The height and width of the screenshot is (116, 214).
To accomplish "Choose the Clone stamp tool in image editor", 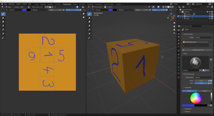I will (x=3, y=26).
